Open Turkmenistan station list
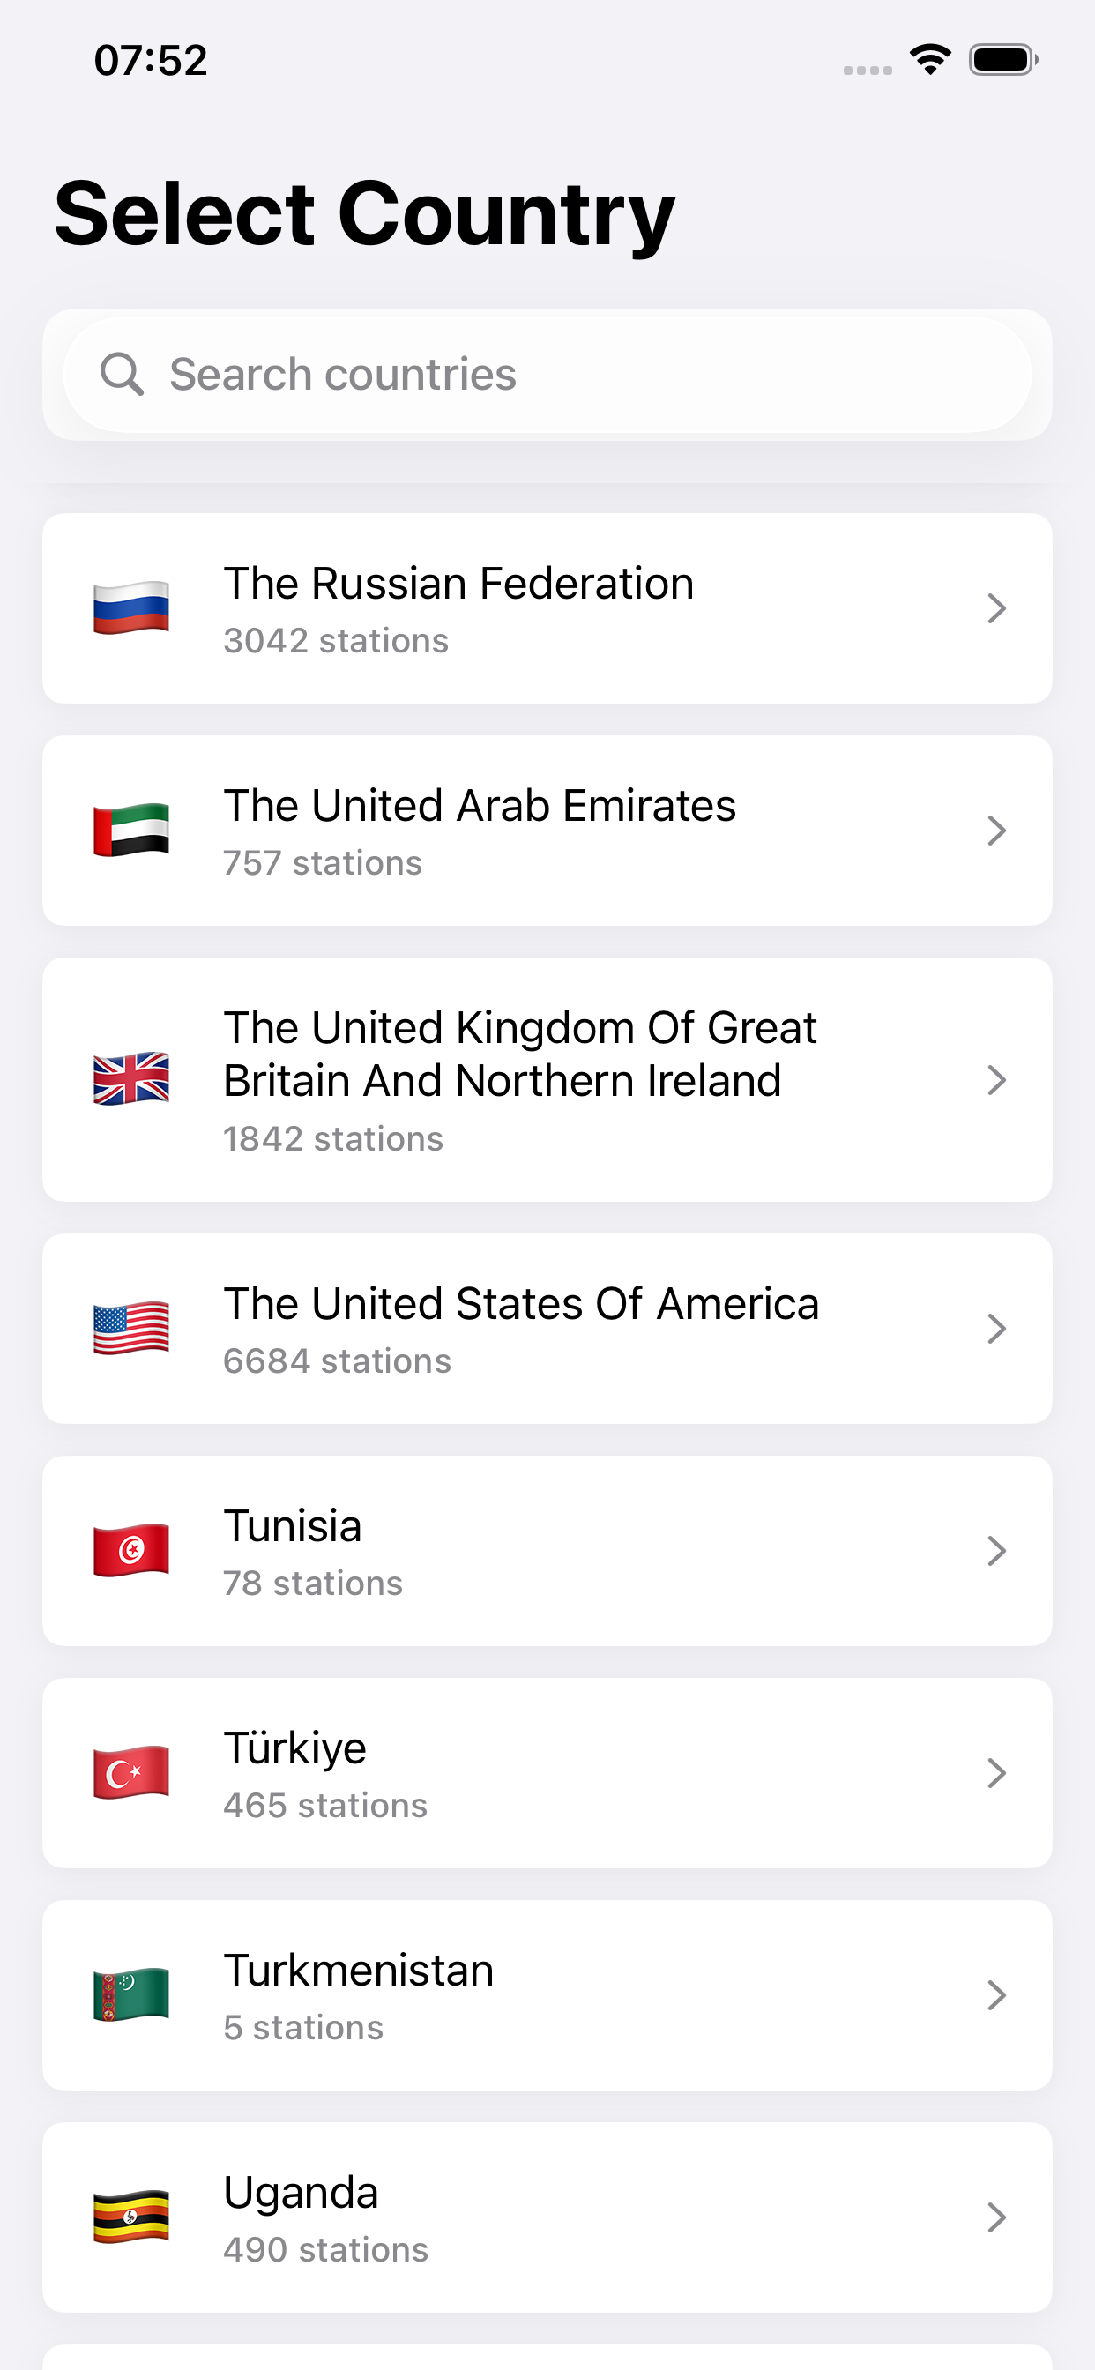Screen dimensions: 1095x2370 [x=359, y=1971]
